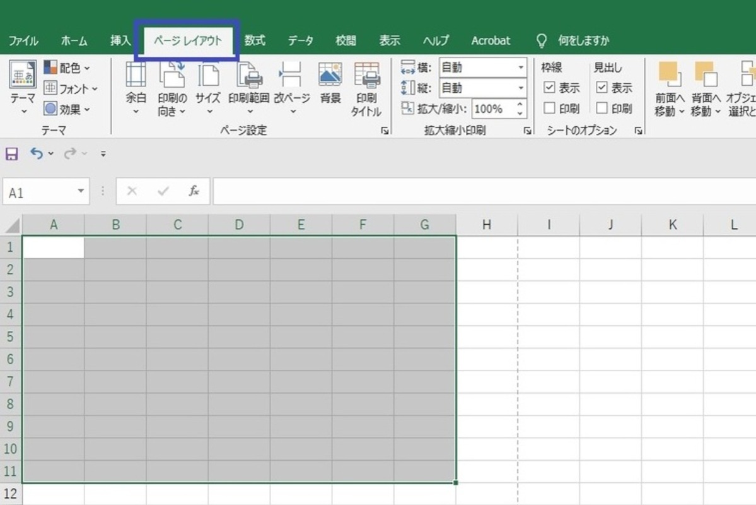
Task: Open the 配色 colors dropdown
Action: coord(67,68)
